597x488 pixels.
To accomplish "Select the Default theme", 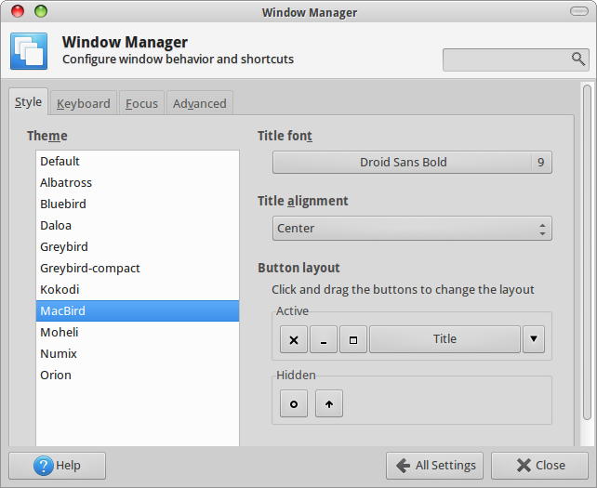I will [x=138, y=162].
